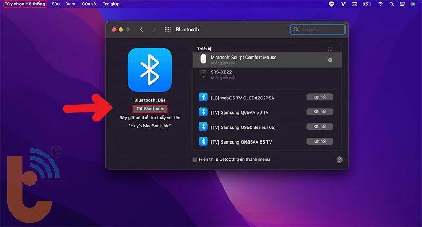The image size is (422, 227).
Task: Open the input source menu bar icon
Action: pos(354,4)
